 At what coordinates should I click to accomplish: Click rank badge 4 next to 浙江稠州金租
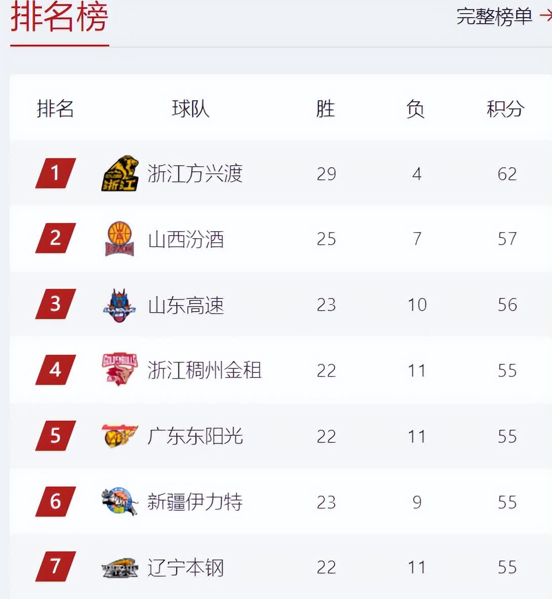pos(55,370)
